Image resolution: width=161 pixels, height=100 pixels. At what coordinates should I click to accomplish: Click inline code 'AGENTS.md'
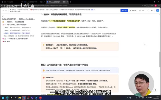(x=81, y=36)
